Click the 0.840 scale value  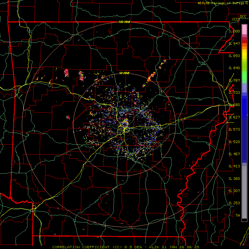click(234, 68)
